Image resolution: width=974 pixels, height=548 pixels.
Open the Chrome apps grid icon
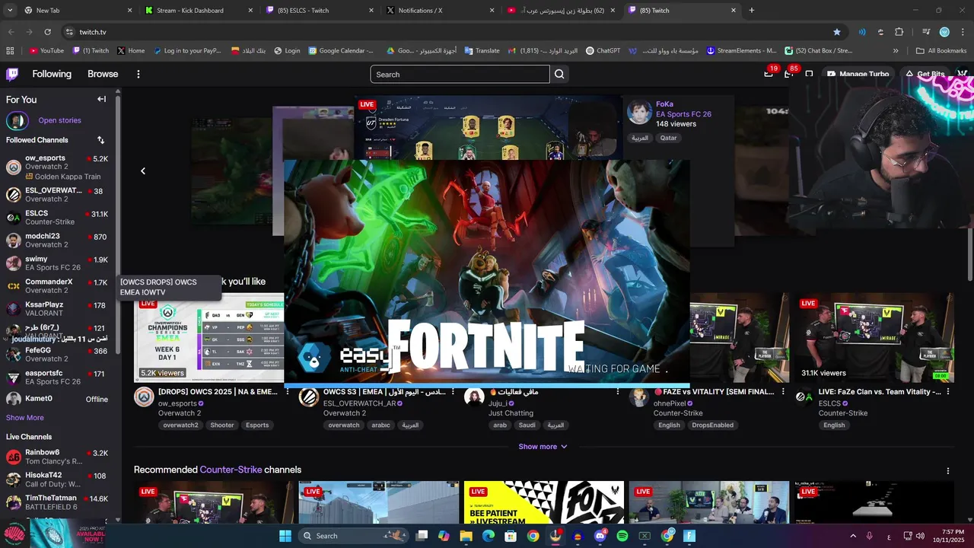point(10,51)
